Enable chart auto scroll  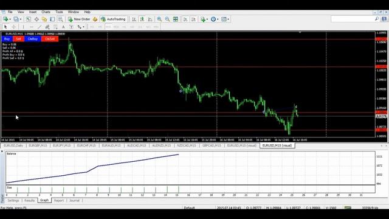[185, 19]
